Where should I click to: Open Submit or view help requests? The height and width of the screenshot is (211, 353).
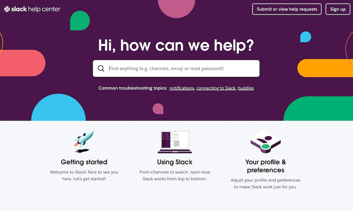[287, 9]
